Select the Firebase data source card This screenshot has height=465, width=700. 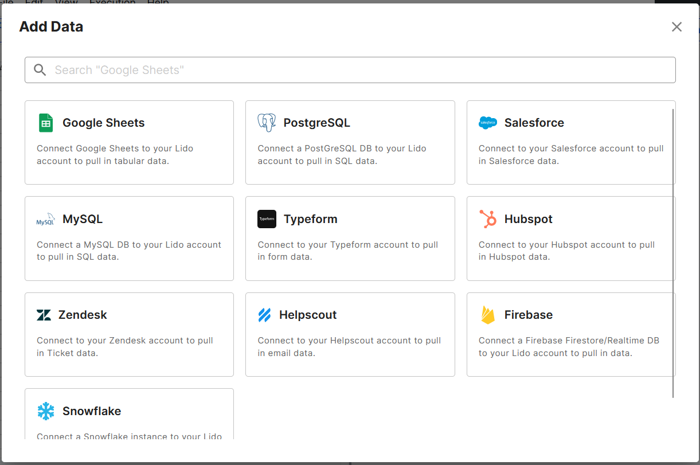click(x=570, y=334)
